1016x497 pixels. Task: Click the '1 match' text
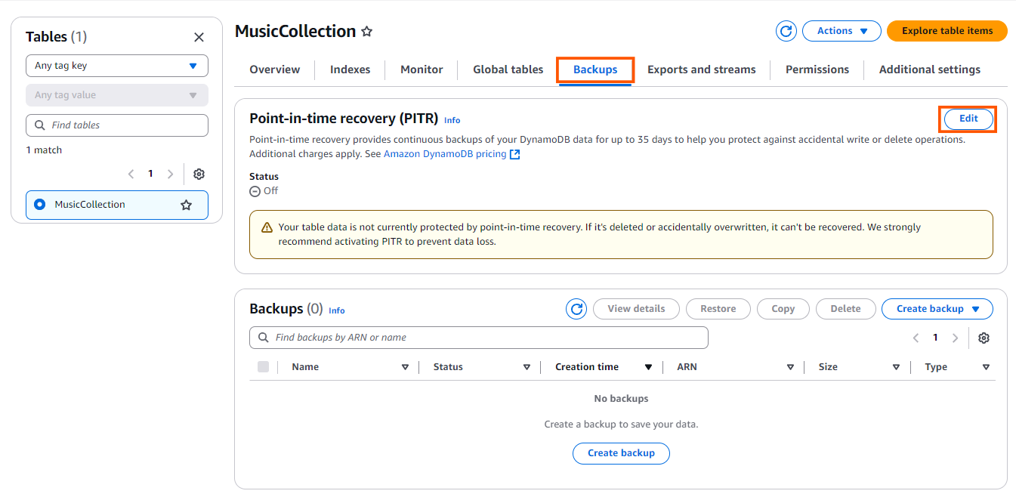tap(44, 150)
